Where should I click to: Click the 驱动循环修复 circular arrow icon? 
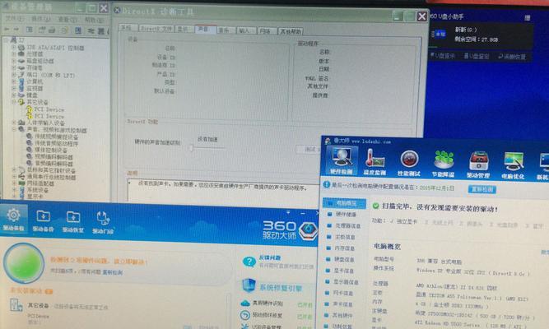point(245,315)
